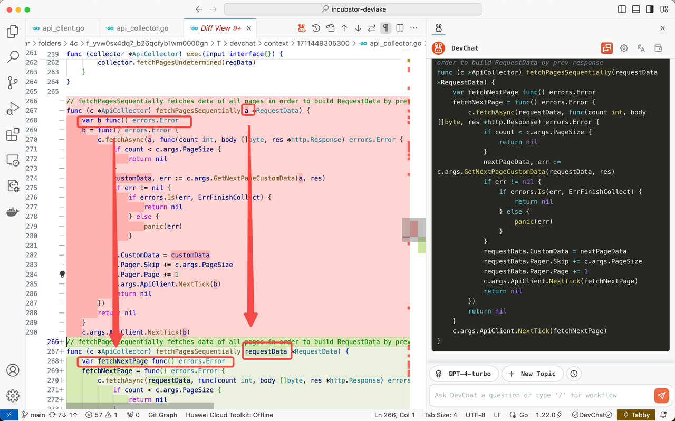Change Tab Size: 4 indentation setting
Screen dimensions: 675x421
[x=440, y=415]
